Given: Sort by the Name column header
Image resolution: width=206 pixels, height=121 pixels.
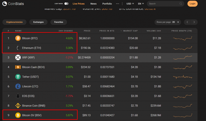Looking at the screenshot, I should pos(18,31).
